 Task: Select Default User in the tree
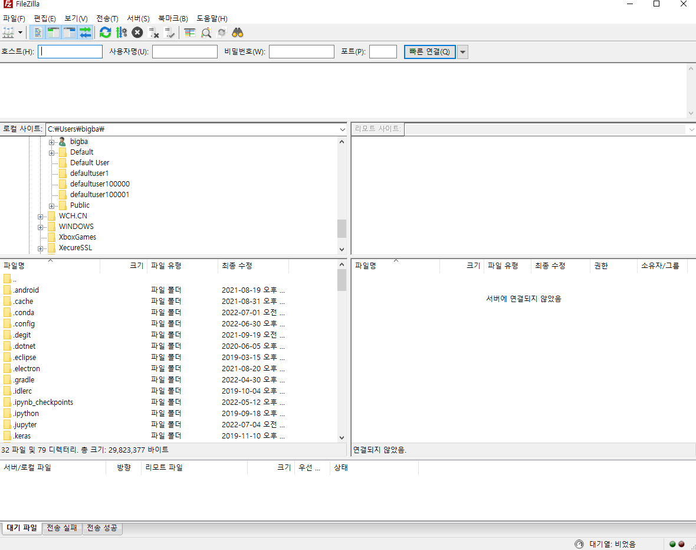point(89,163)
